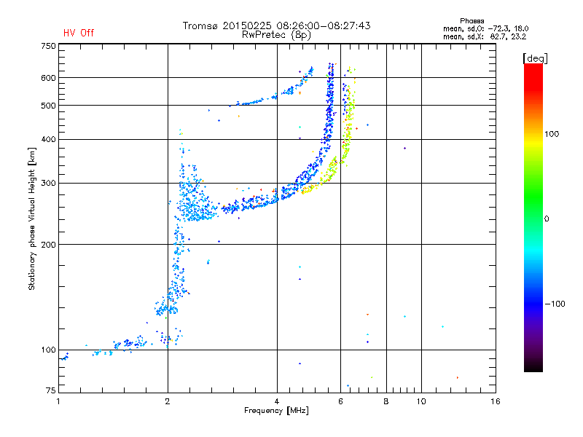
Task: Click the "Phases" header text
Action: pyautogui.click(x=472, y=21)
